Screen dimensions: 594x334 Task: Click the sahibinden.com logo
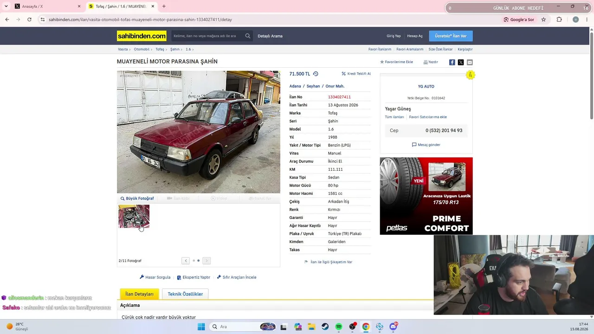click(x=142, y=36)
